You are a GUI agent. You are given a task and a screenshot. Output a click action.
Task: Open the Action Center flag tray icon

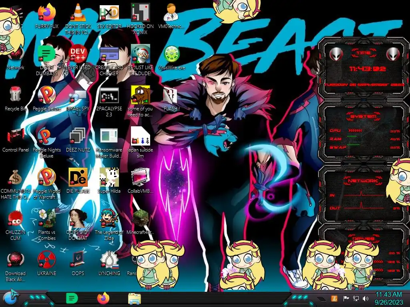[x=346, y=298]
